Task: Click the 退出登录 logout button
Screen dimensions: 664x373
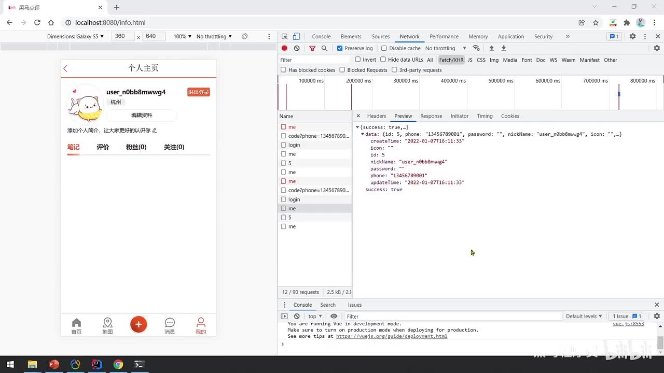Action: point(199,92)
